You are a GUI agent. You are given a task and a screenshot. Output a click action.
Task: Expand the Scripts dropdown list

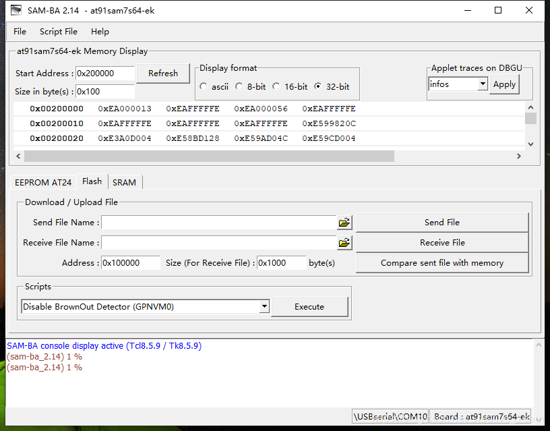[264, 306]
